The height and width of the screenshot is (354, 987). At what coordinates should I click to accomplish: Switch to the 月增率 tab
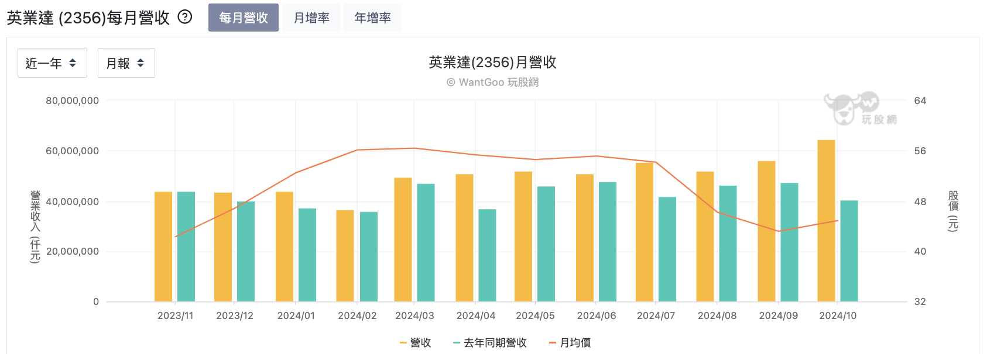311,18
